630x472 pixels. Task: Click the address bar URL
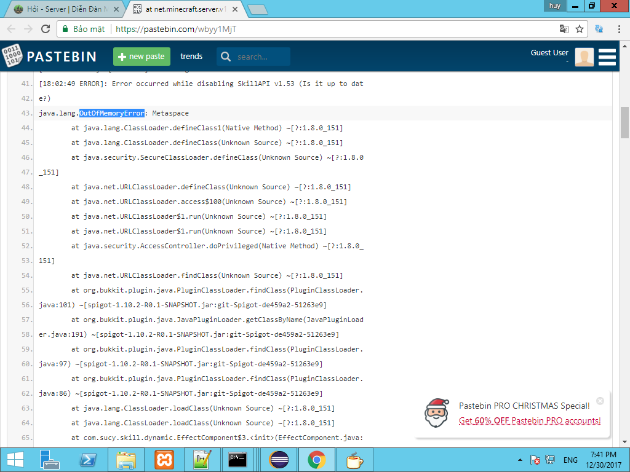pos(175,29)
